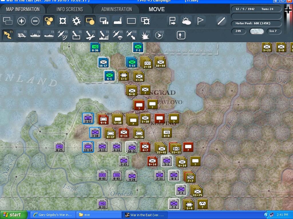Toggle the fort level square icon
Viewport: 293px width, 219px height.
(63, 21)
